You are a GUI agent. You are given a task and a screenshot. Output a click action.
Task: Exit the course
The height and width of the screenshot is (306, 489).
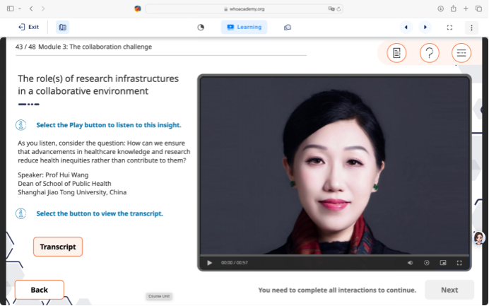tap(29, 27)
